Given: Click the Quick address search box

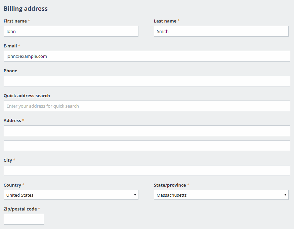Looking at the screenshot, I should click(x=147, y=106).
